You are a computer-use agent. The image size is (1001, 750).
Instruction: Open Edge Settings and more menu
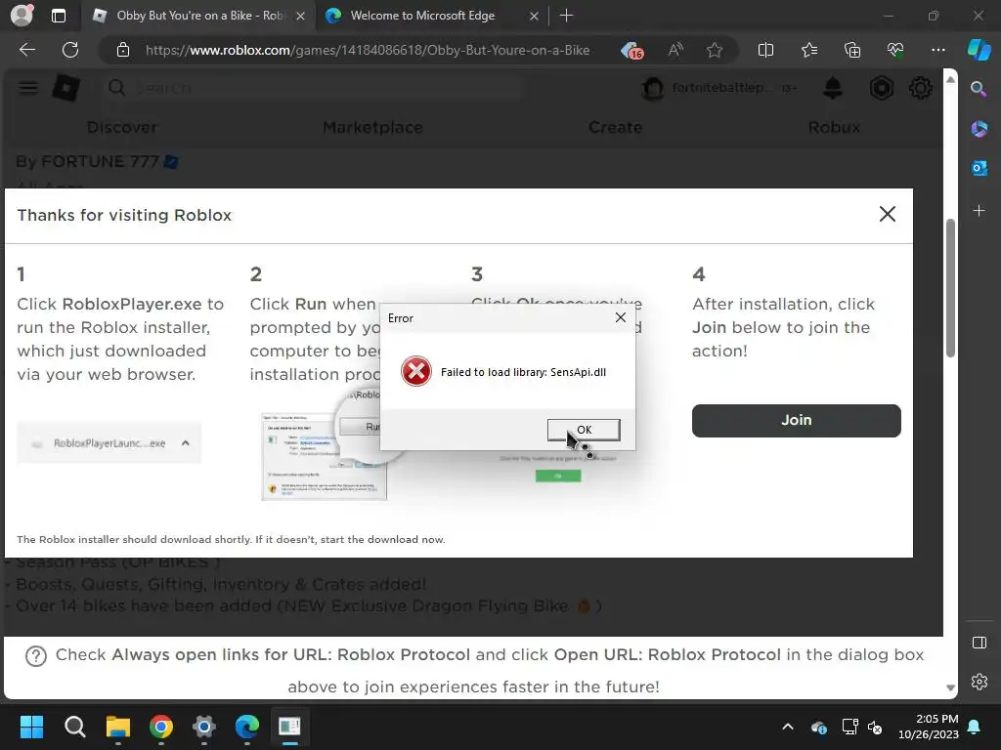[937, 50]
